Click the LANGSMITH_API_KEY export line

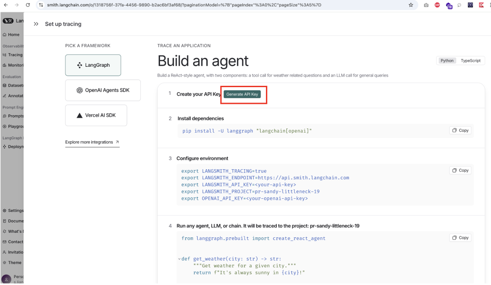tap(239, 185)
